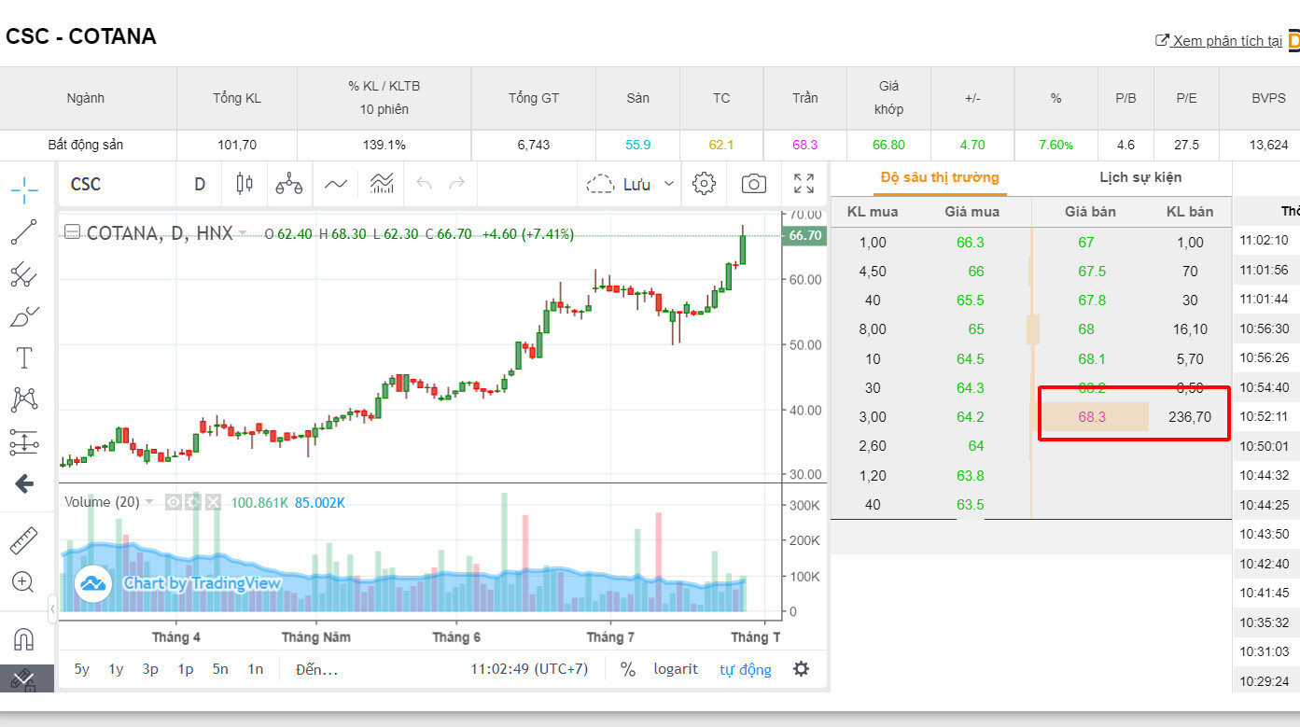Screen dimensions: 1300x727
Task: Activate the ruler measure tool
Action: pyautogui.click(x=24, y=540)
